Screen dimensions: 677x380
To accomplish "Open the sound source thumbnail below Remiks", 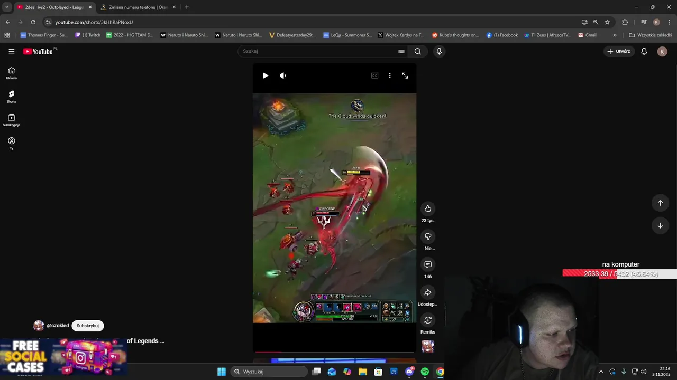I will (428, 346).
